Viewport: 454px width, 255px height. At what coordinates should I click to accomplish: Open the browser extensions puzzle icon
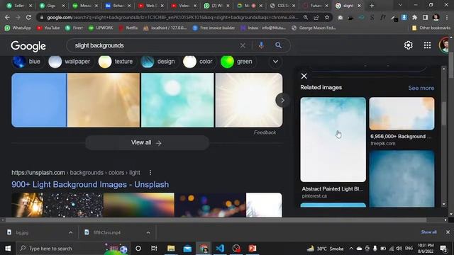pos(414,17)
